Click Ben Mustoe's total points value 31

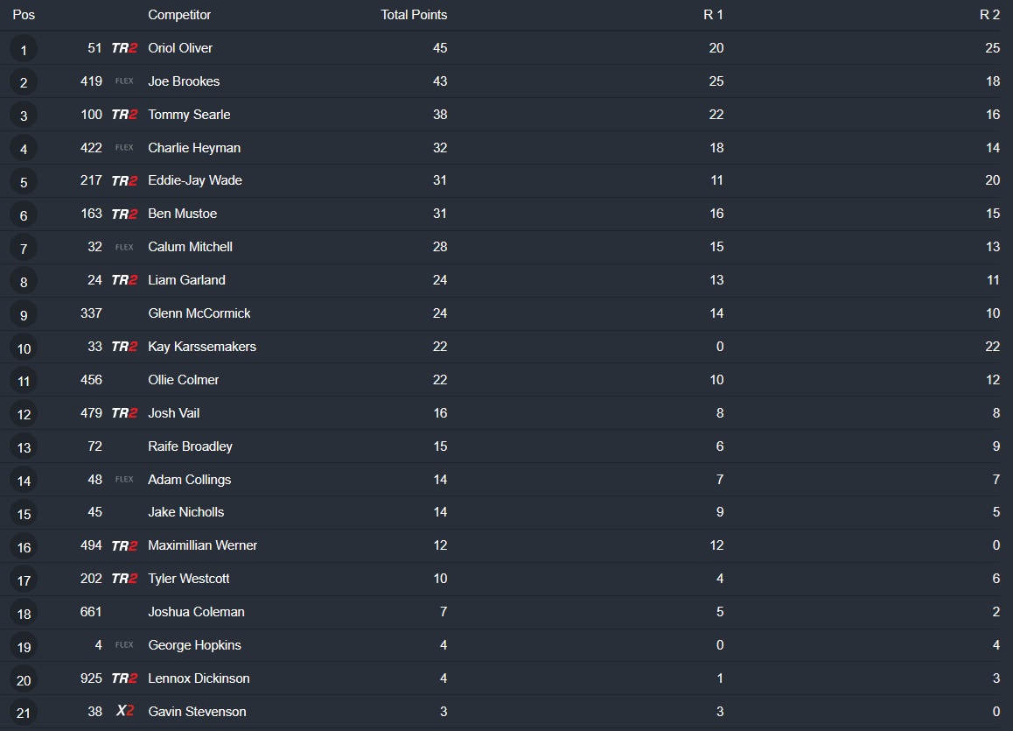(x=439, y=214)
